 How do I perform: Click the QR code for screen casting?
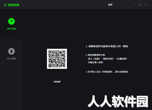tap(57, 59)
